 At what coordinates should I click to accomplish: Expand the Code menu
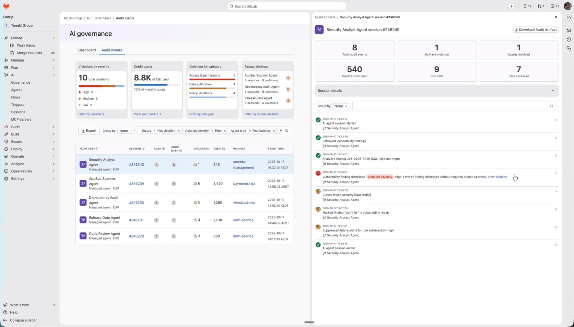pos(54,127)
